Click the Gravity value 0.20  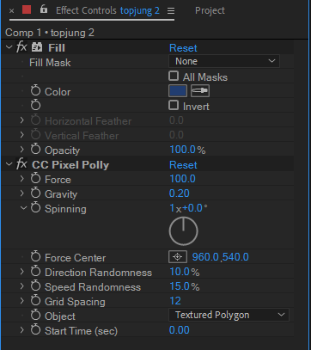pos(180,193)
